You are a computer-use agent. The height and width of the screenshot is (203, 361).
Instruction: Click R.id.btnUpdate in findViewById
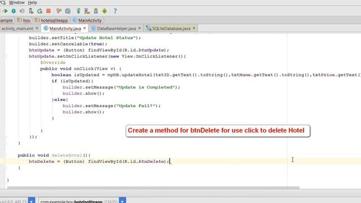[144, 50]
